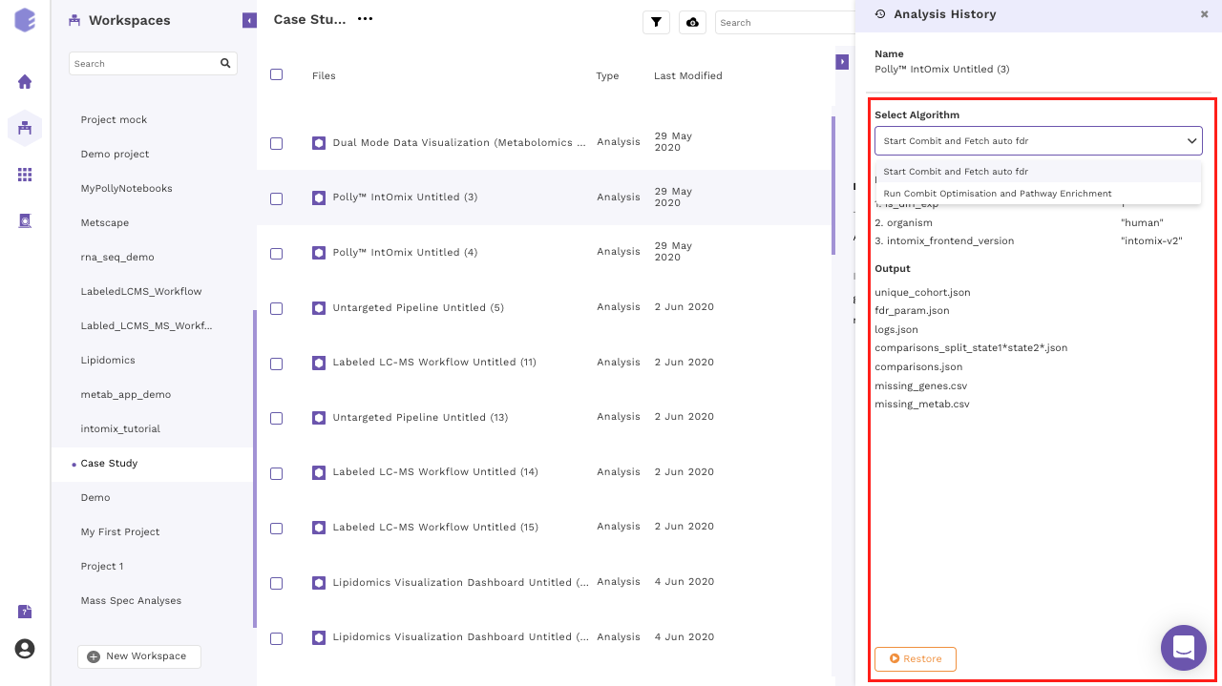The image size is (1222, 686).
Task: Open the Case Study three-dot menu
Action: 365,19
